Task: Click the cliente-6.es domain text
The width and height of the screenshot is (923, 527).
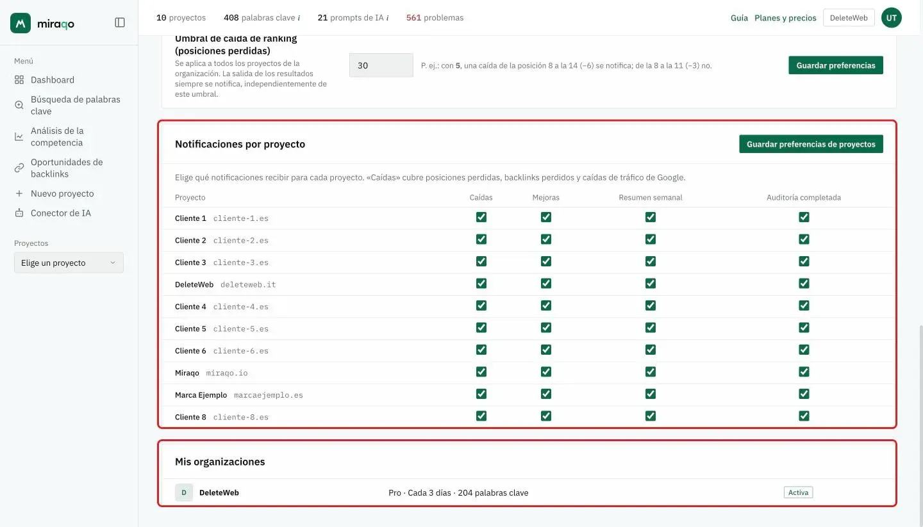Action: (x=241, y=351)
